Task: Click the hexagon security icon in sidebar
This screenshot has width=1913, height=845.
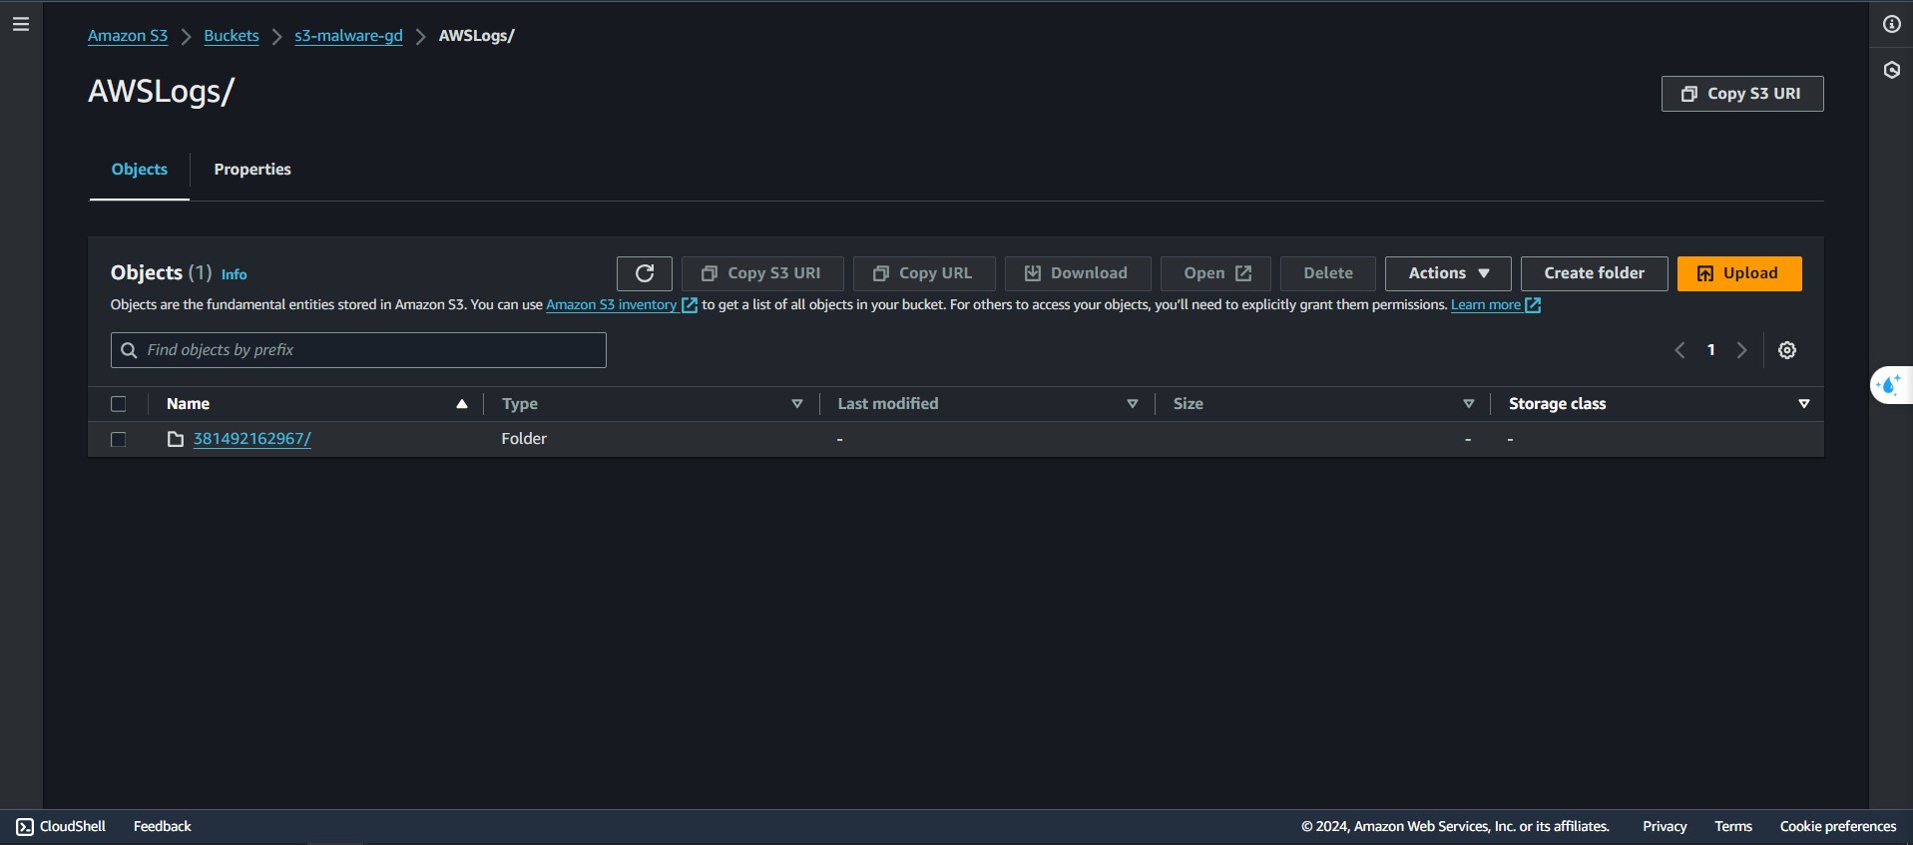Action: (1891, 70)
